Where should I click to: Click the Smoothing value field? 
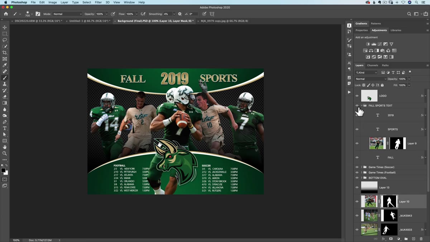tap(168, 14)
